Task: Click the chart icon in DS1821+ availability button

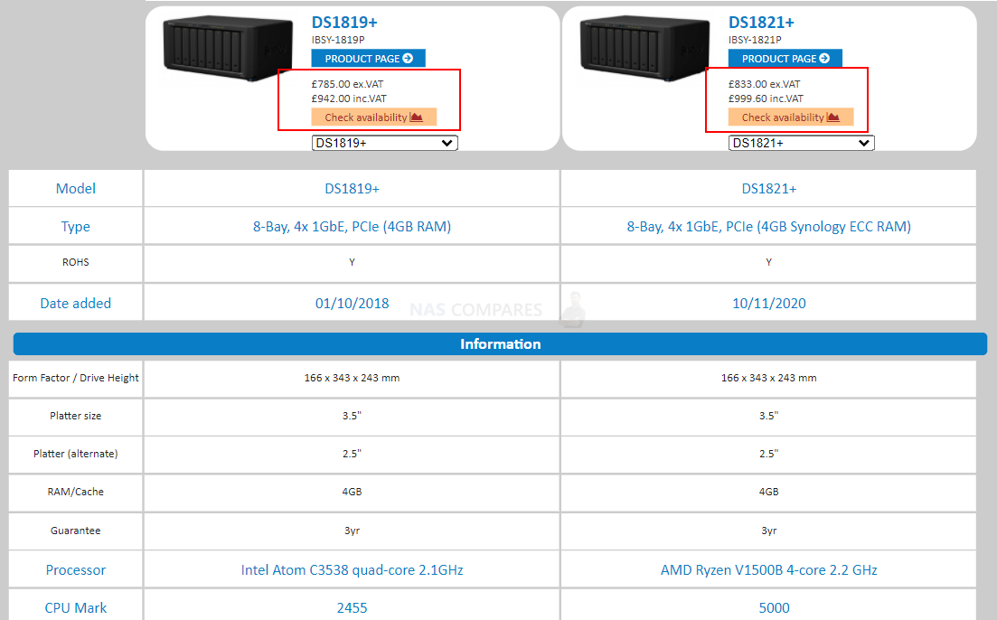Action: [833, 117]
